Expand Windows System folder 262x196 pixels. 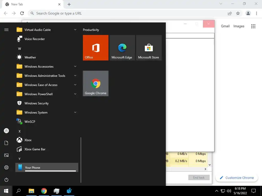47,113
